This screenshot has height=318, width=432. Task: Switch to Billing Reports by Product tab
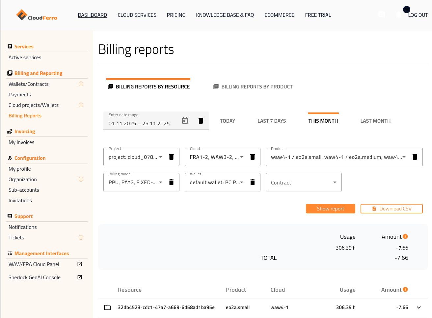click(x=253, y=87)
